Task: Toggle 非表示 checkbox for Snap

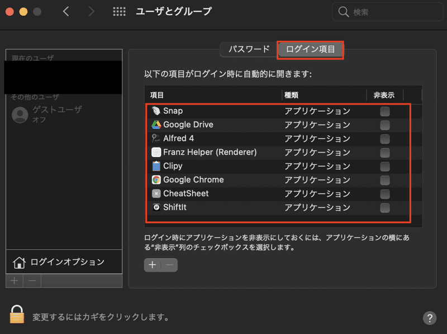Action: tap(385, 111)
